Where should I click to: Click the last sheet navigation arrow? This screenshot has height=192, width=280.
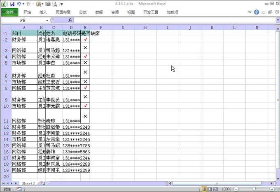(x=16, y=183)
